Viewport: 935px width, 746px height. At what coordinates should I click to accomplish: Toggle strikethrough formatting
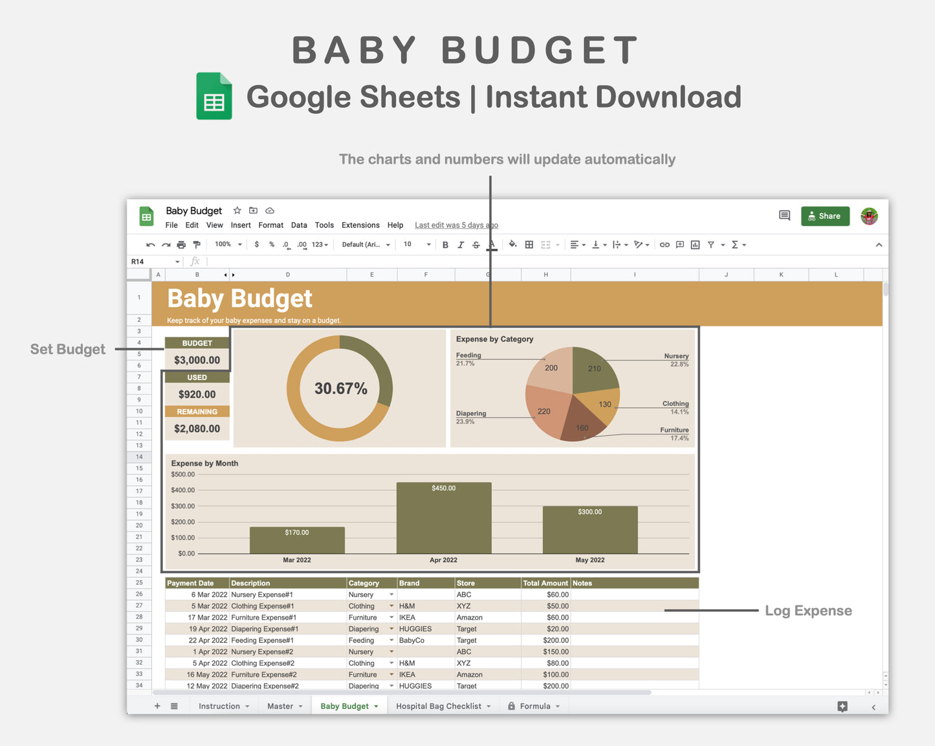coord(476,244)
